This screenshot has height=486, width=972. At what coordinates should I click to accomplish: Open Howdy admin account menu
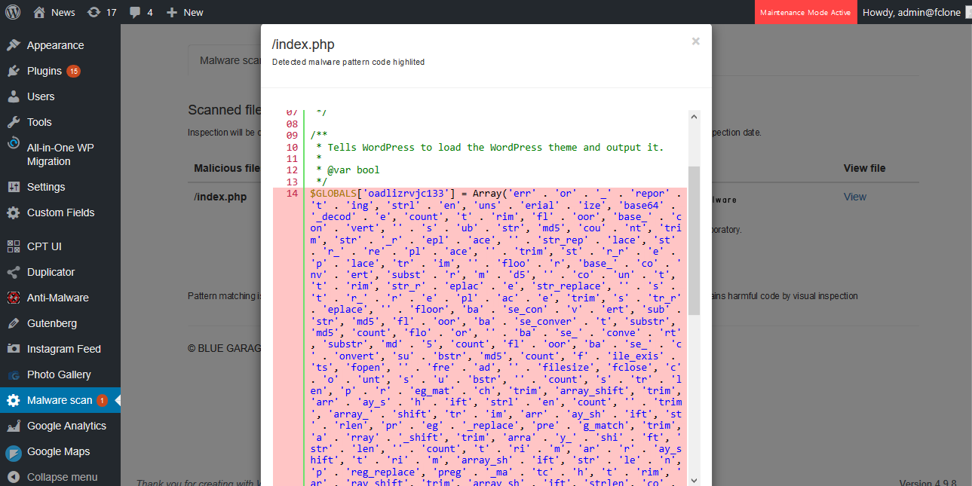(x=911, y=12)
